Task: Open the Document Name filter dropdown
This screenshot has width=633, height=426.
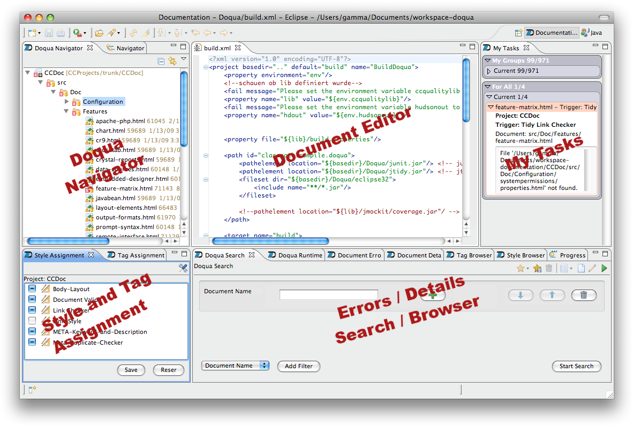Action: (x=235, y=366)
